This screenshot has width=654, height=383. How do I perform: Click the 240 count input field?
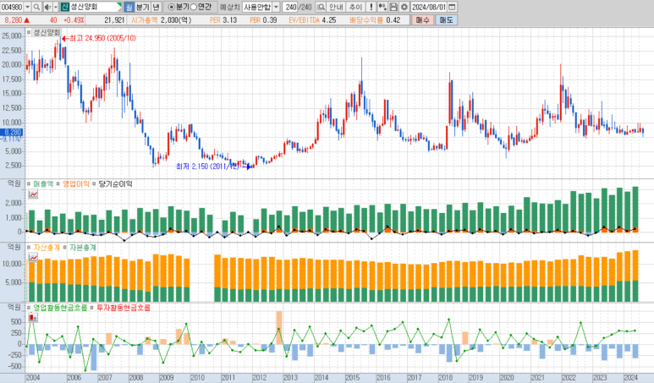[290, 7]
